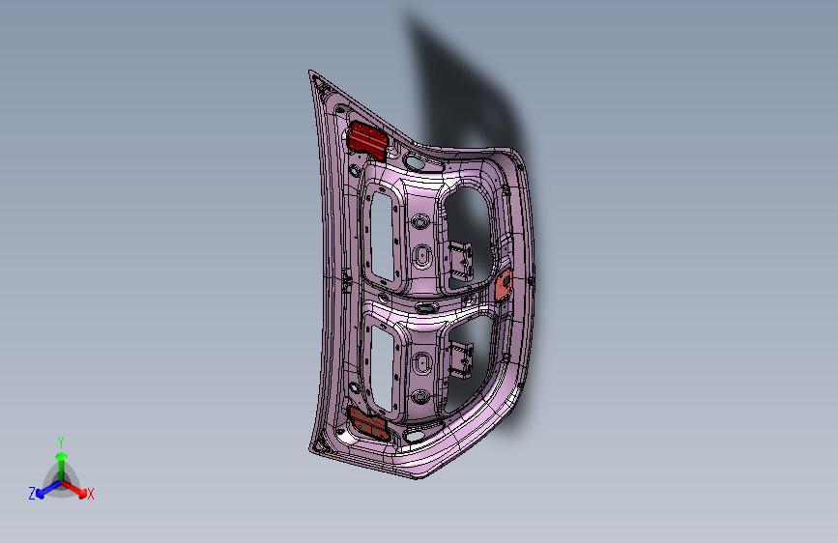Select the gray bracket inside upper right opening
This screenshot has height=543, width=838.
460,261
